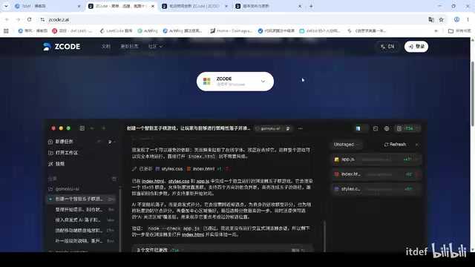Viewport: 475px width, 267px height.
Task: Open styles.css in the changes list
Action: click(x=376, y=189)
